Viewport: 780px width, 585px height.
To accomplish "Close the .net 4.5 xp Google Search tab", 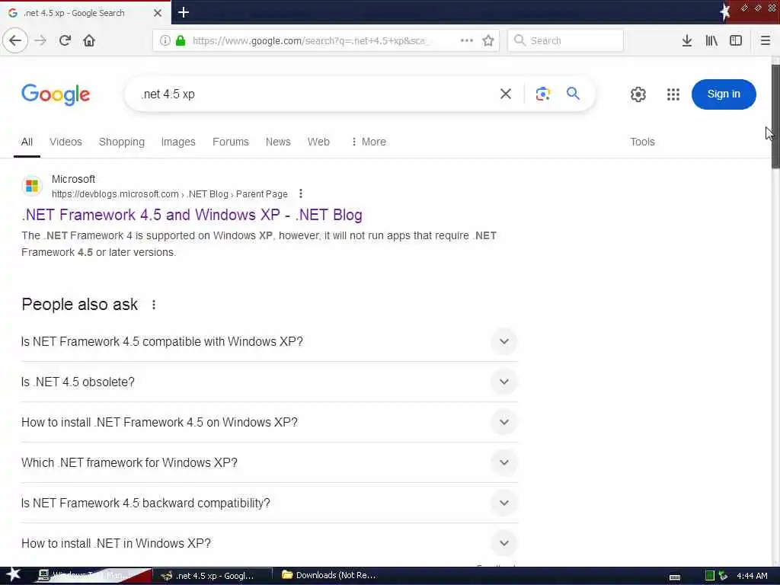I will (x=158, y=13).
